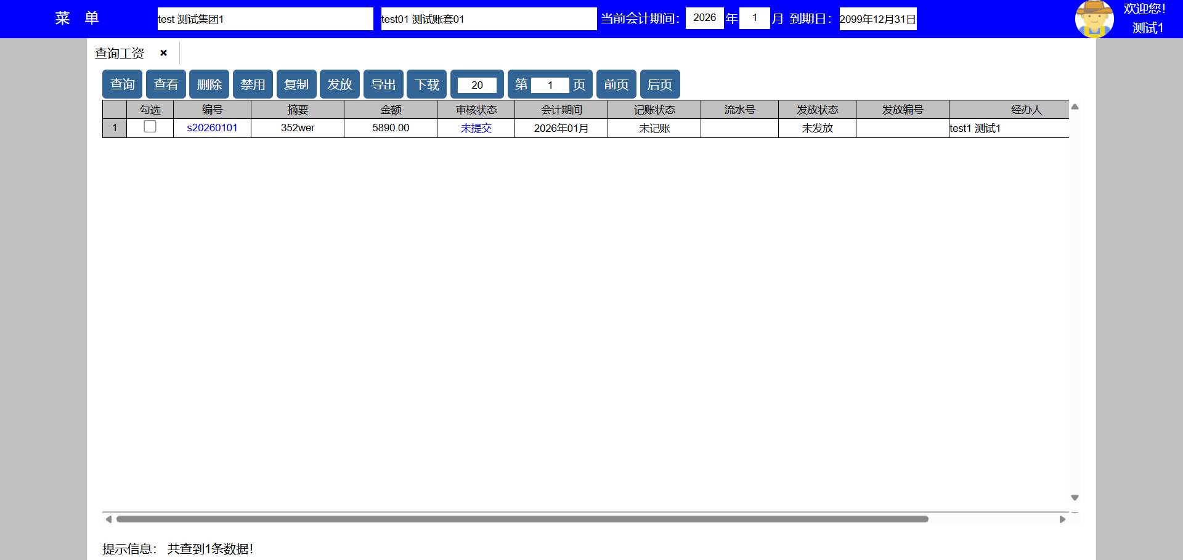Click the horizontal scrollbar left arrow
This screenshot has width=1183, height=560.
[x=108, y=519]
